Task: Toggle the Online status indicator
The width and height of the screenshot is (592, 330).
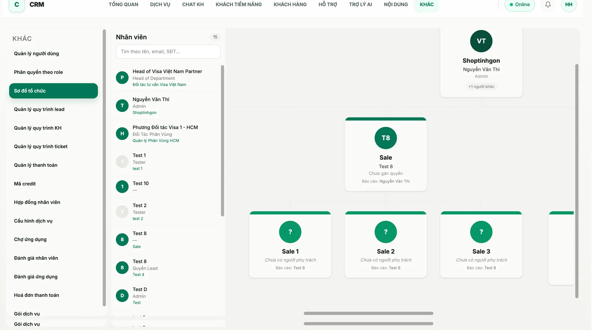Action: [520, 5]
